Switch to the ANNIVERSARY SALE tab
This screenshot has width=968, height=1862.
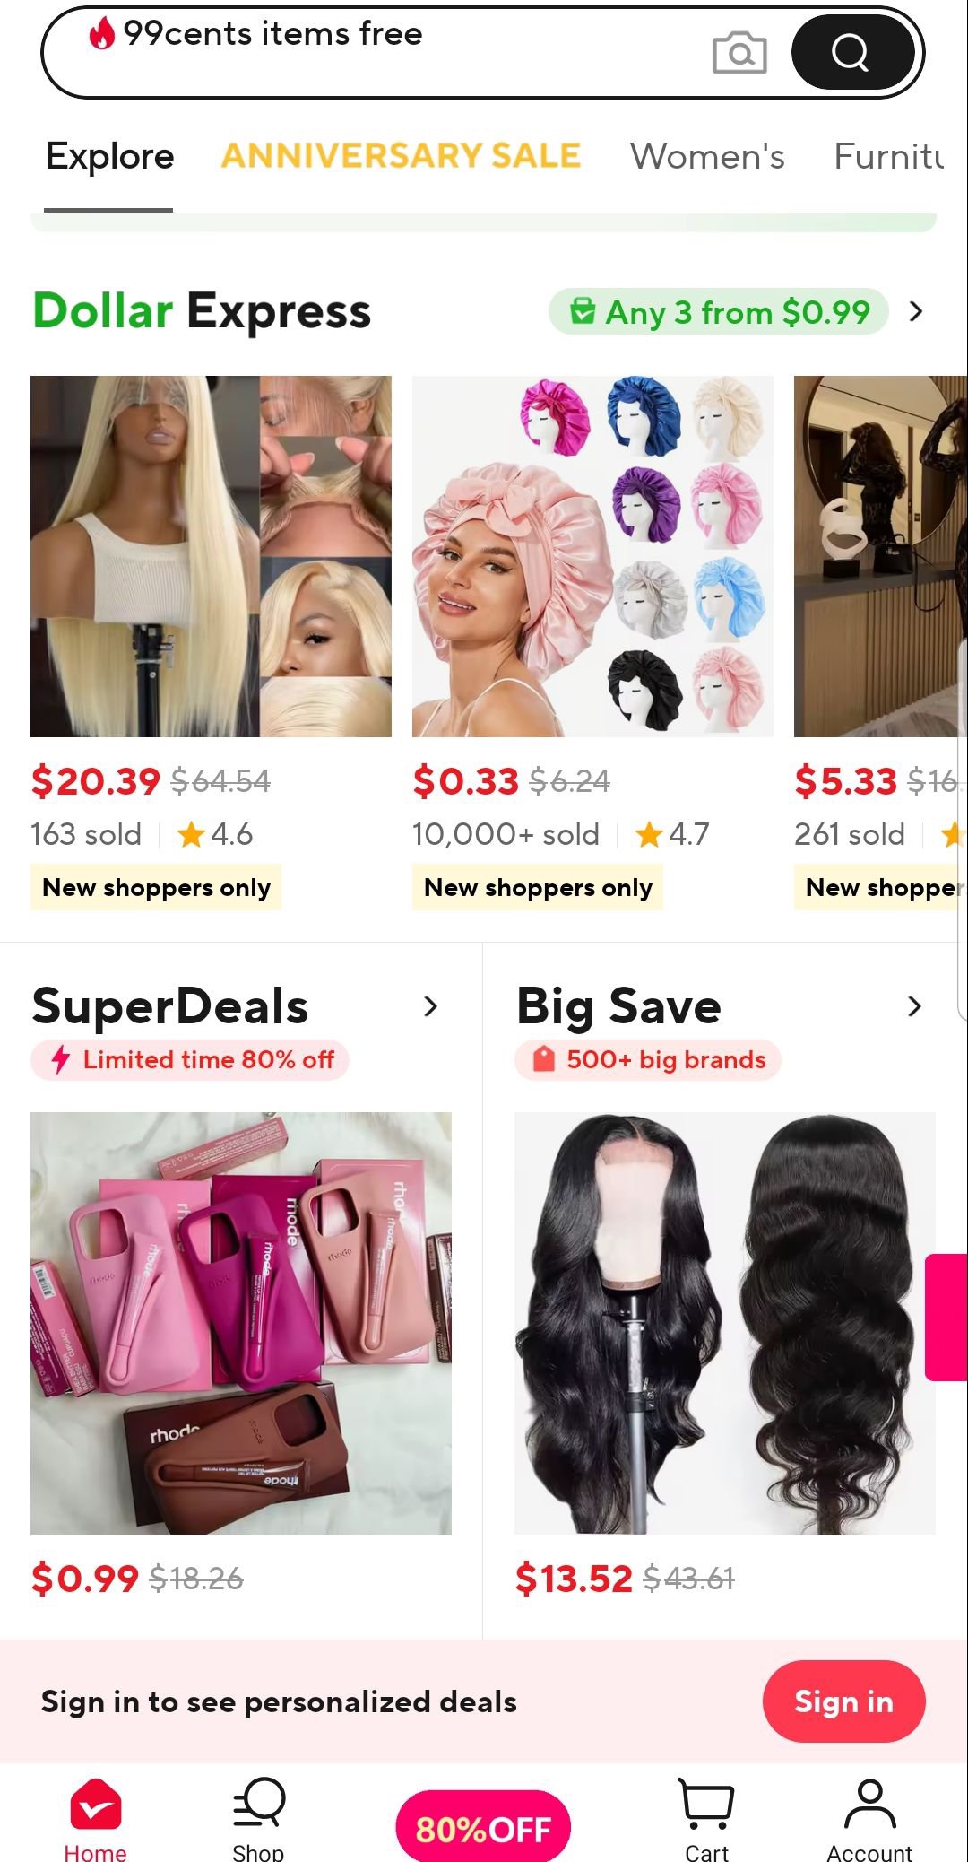[402, 156]
